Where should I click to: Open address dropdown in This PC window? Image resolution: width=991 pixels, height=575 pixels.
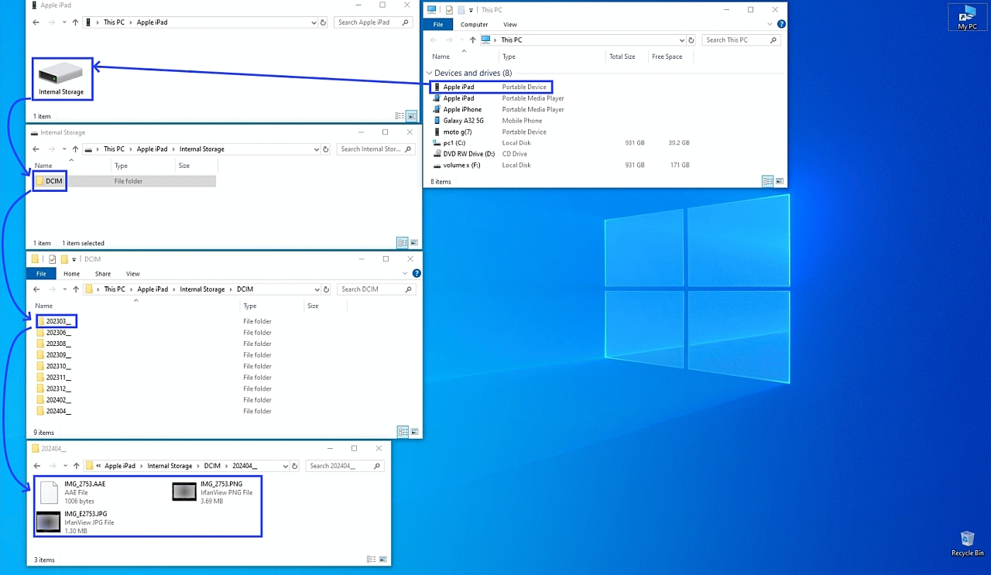pyautogui.click(x=681, y=40)
